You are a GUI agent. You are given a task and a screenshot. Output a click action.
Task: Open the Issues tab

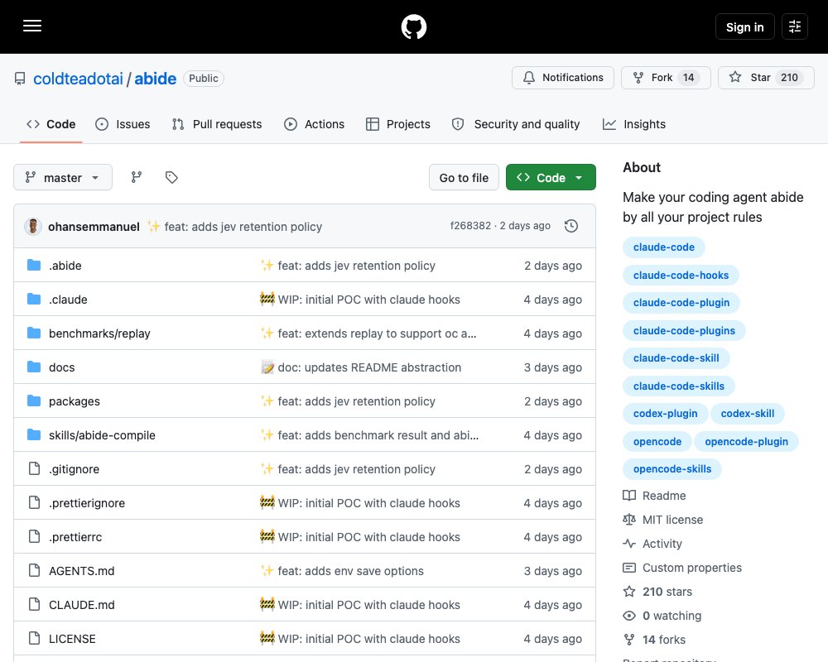pos(123,124)
